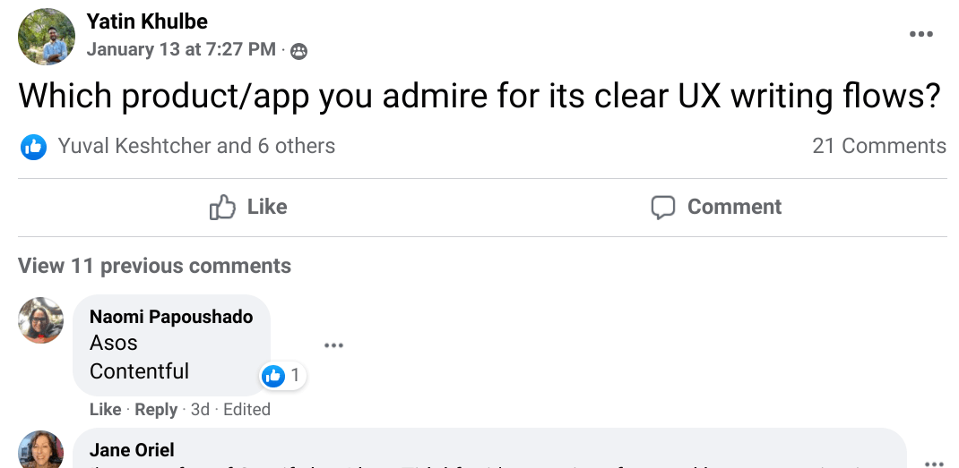Screen dimensions: 959x468
Task: Show who reacted: Yuval Keshtcher and 6 others
Action: tap(196, 146)
